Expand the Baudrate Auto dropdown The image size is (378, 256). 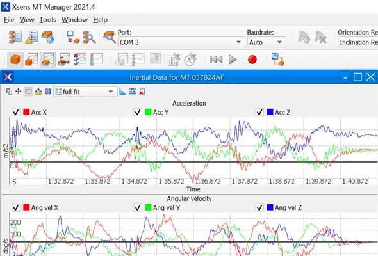pos(267,42)
